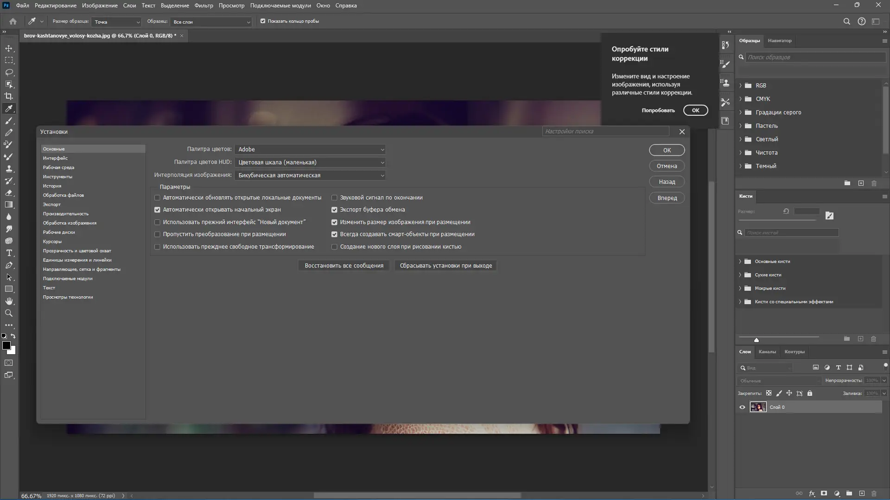Hide layer 'Слой 0' via eye icon
This screenshot has height=500, width=890.
point(742,407)
